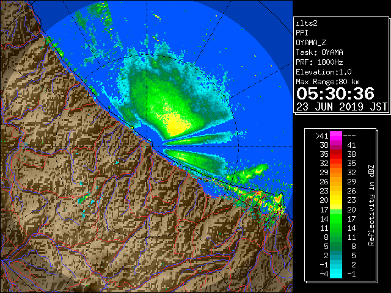Select the "PPI" scan type text

pyautogui.click(x=302, y=33)
